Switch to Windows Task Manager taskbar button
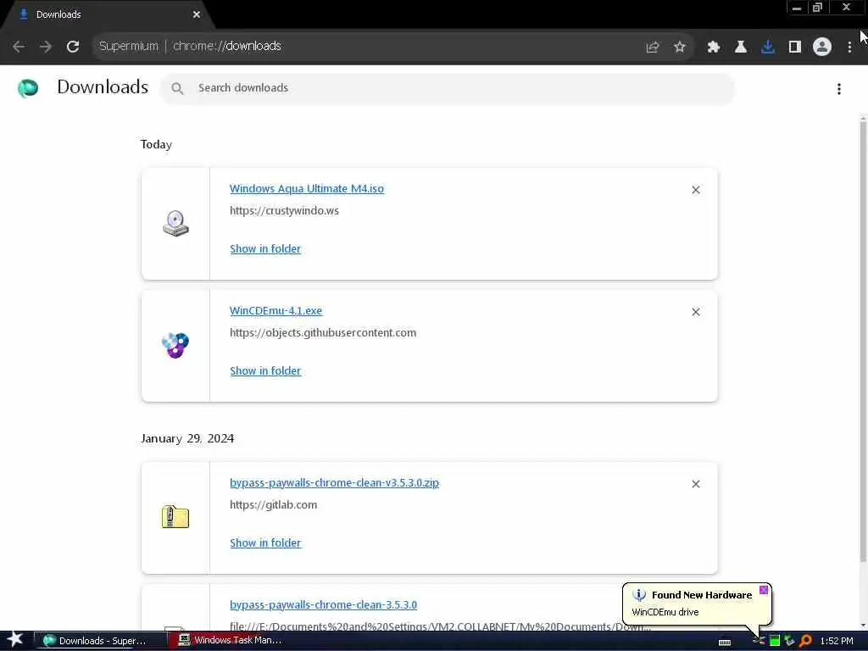This screenshot has height=651, width=868. pos(232,641)
